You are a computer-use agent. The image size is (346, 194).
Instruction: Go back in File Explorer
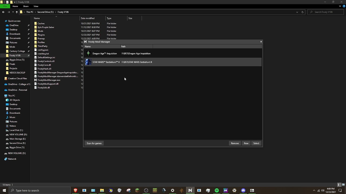(x=3, y=12)
